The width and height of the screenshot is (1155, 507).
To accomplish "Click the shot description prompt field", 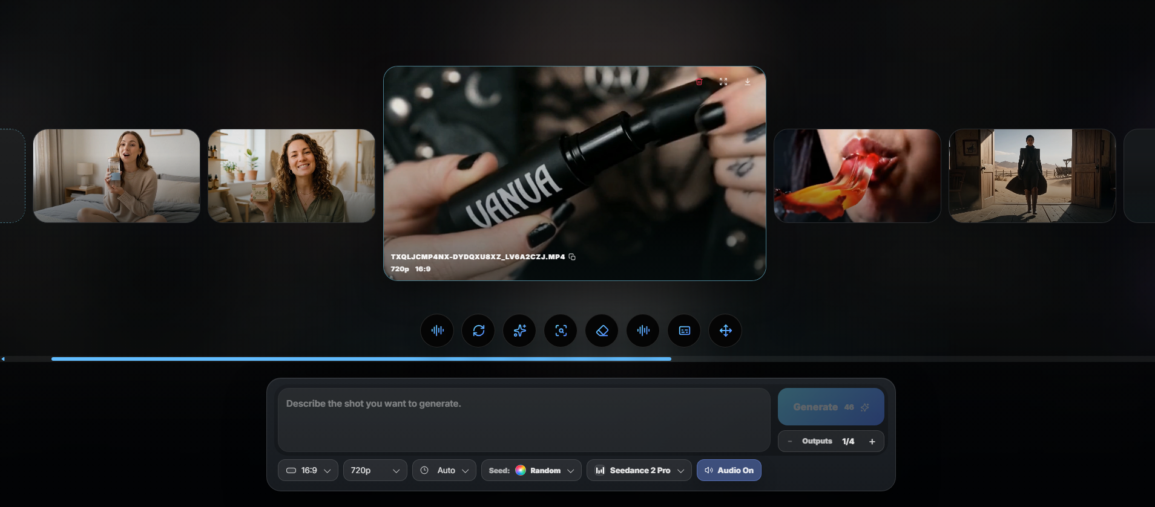I will click(x=524, y=420).
